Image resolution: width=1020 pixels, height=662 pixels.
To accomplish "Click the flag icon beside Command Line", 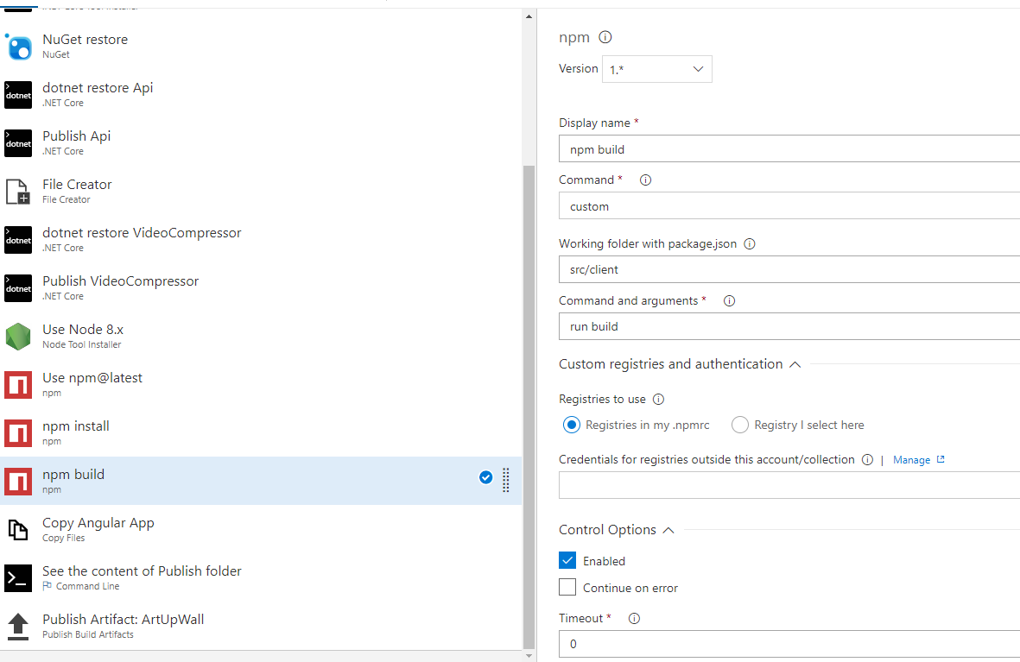I will pos(47,586).
